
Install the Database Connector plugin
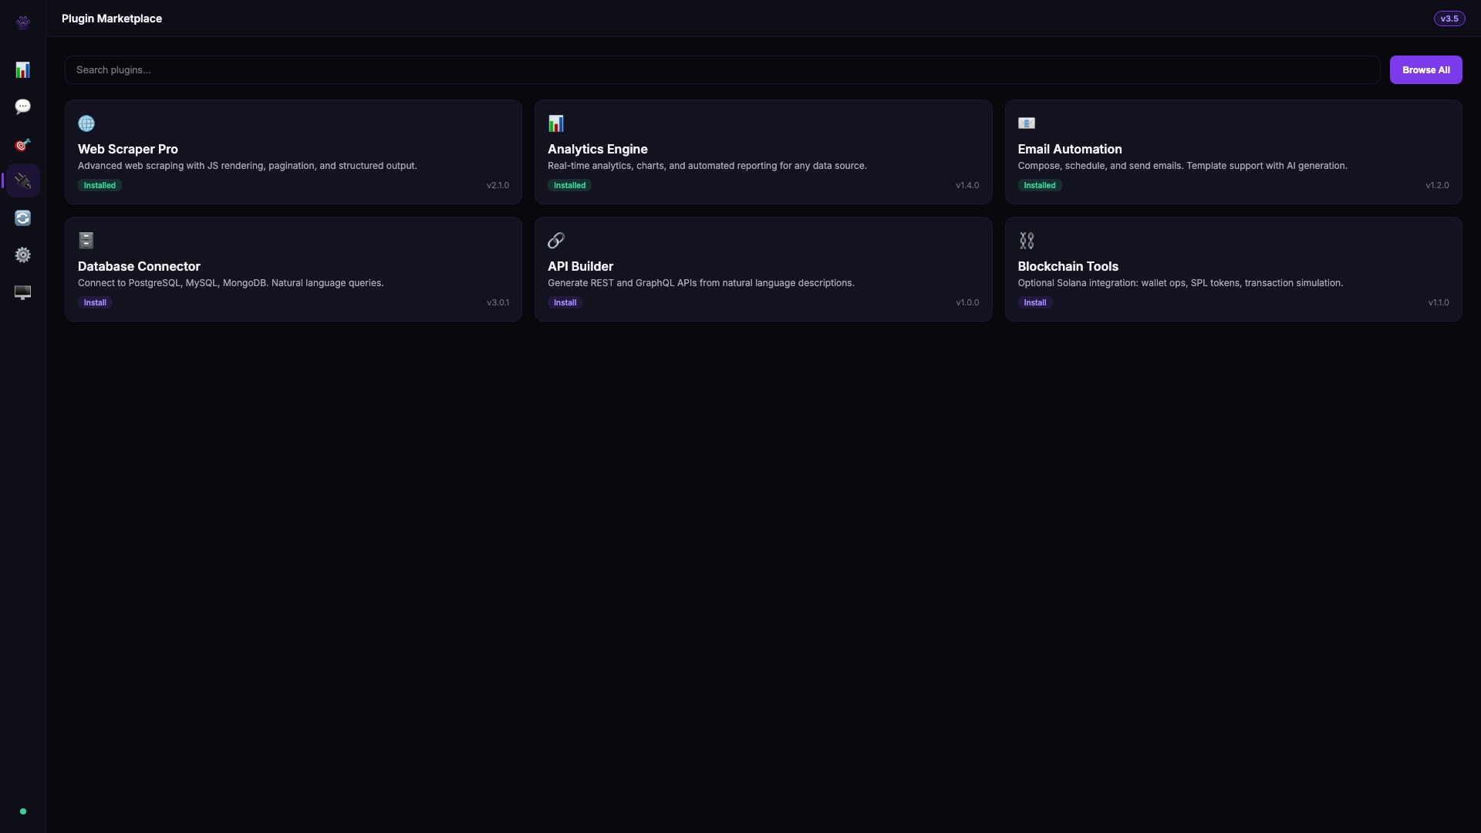pyautogui.click(x=95, y=302)
